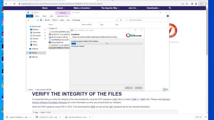Click the OneDrive cloud icon
This screenshot has height=120, width=214.
(30, 49)
